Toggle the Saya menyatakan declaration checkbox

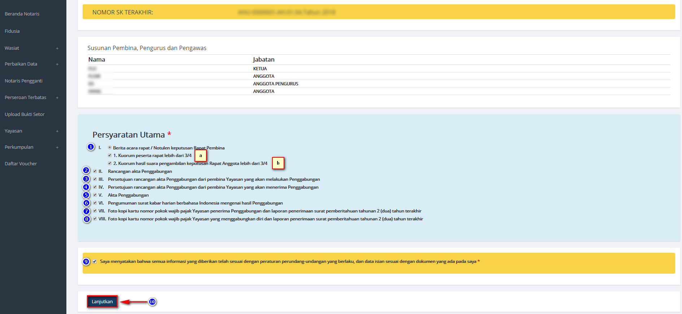coord(95,261)
